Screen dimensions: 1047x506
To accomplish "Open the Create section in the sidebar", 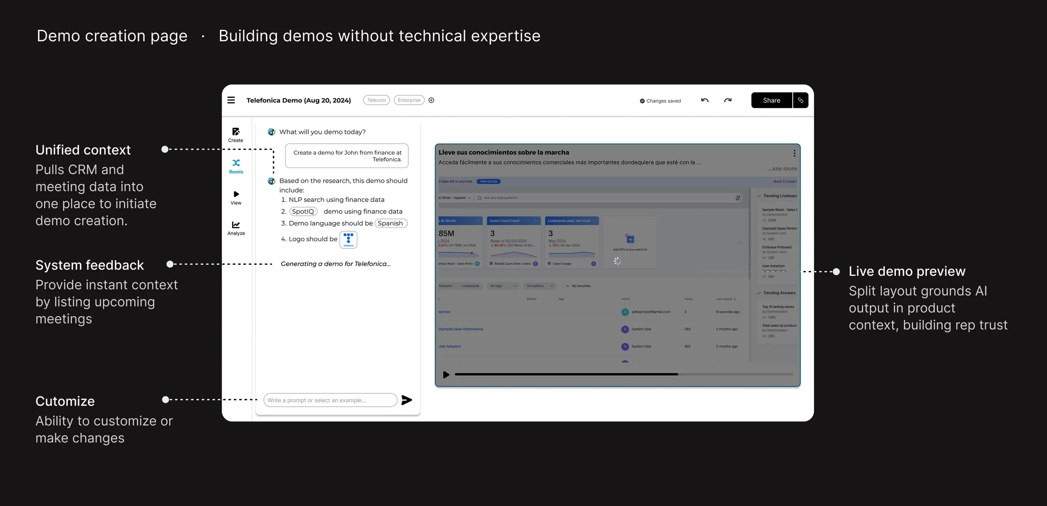I will tap(236, 135).
